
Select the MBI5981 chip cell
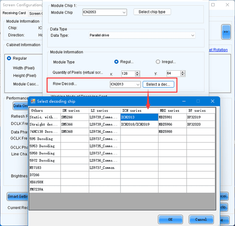(x=172, y=117)
